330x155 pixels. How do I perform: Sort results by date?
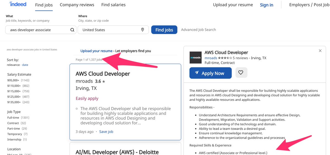tap(25, 65)
